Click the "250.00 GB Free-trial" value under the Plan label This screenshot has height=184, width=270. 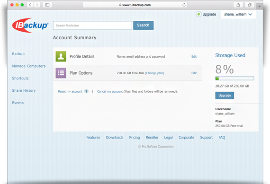(229, 126)
